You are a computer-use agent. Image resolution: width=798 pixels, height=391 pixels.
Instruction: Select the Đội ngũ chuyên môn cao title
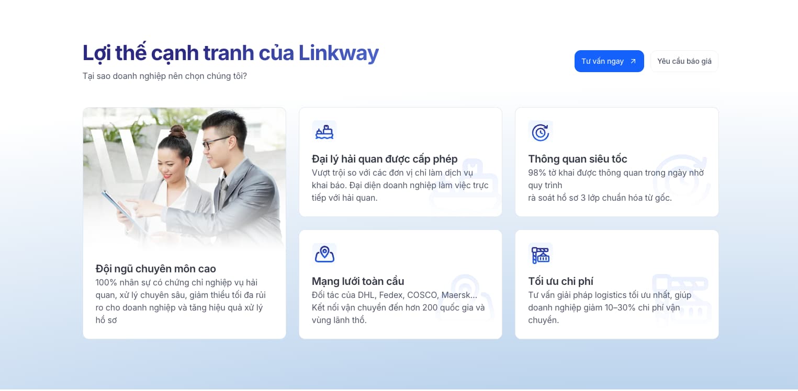155,269
